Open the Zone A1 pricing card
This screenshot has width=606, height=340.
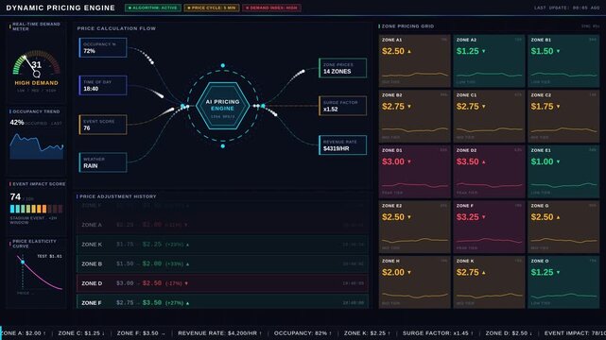tap(415, 61)
